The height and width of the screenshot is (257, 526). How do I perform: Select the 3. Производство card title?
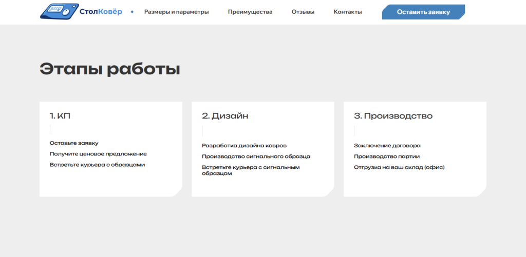(393, 116)
